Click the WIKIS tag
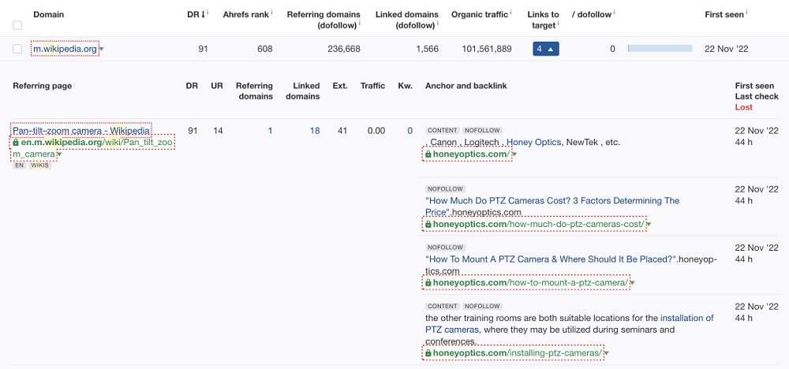This screenshot has width=789, height=369. (x=39, y=165)
